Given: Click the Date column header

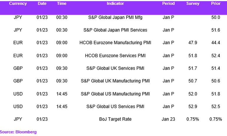Looking at the screenshot, I should tap(42, 4).
